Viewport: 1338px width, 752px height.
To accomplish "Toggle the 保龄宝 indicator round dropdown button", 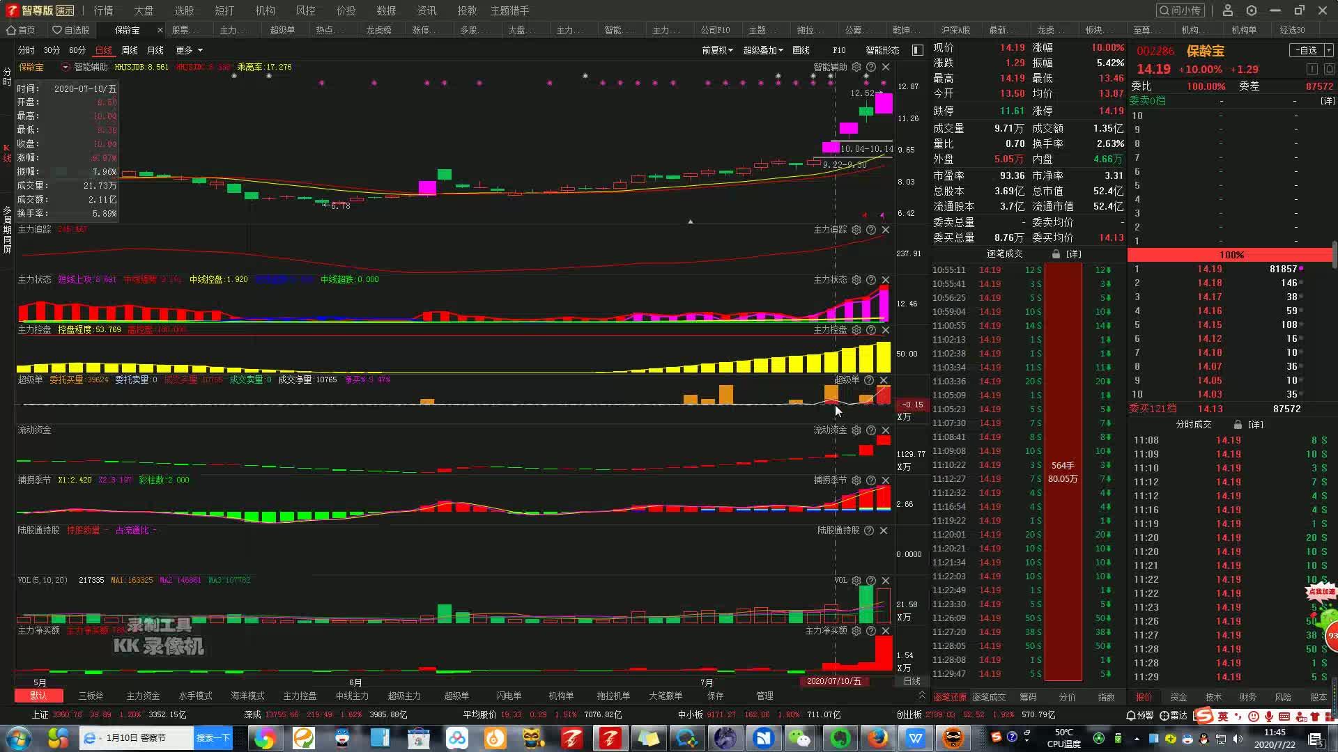I will pos(65,67).
